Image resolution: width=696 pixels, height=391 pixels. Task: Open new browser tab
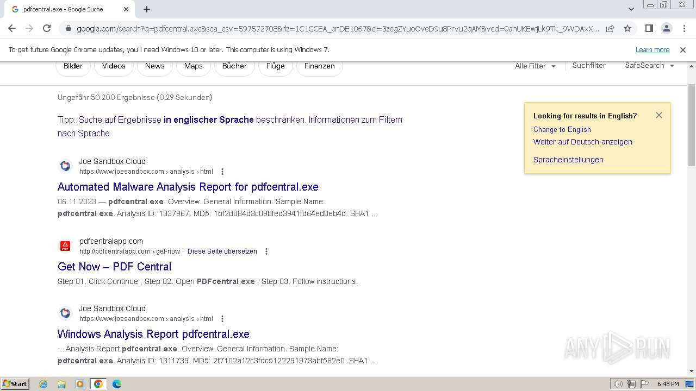147,9
